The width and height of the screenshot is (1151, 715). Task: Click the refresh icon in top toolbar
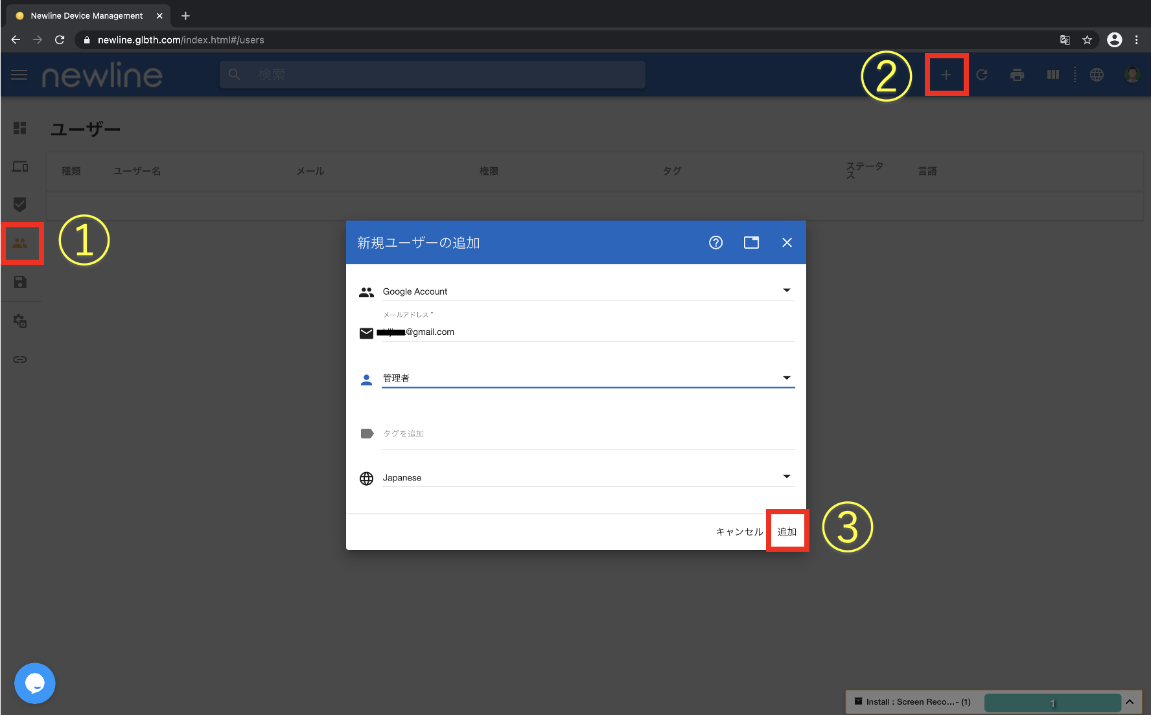tap(981, 75)
